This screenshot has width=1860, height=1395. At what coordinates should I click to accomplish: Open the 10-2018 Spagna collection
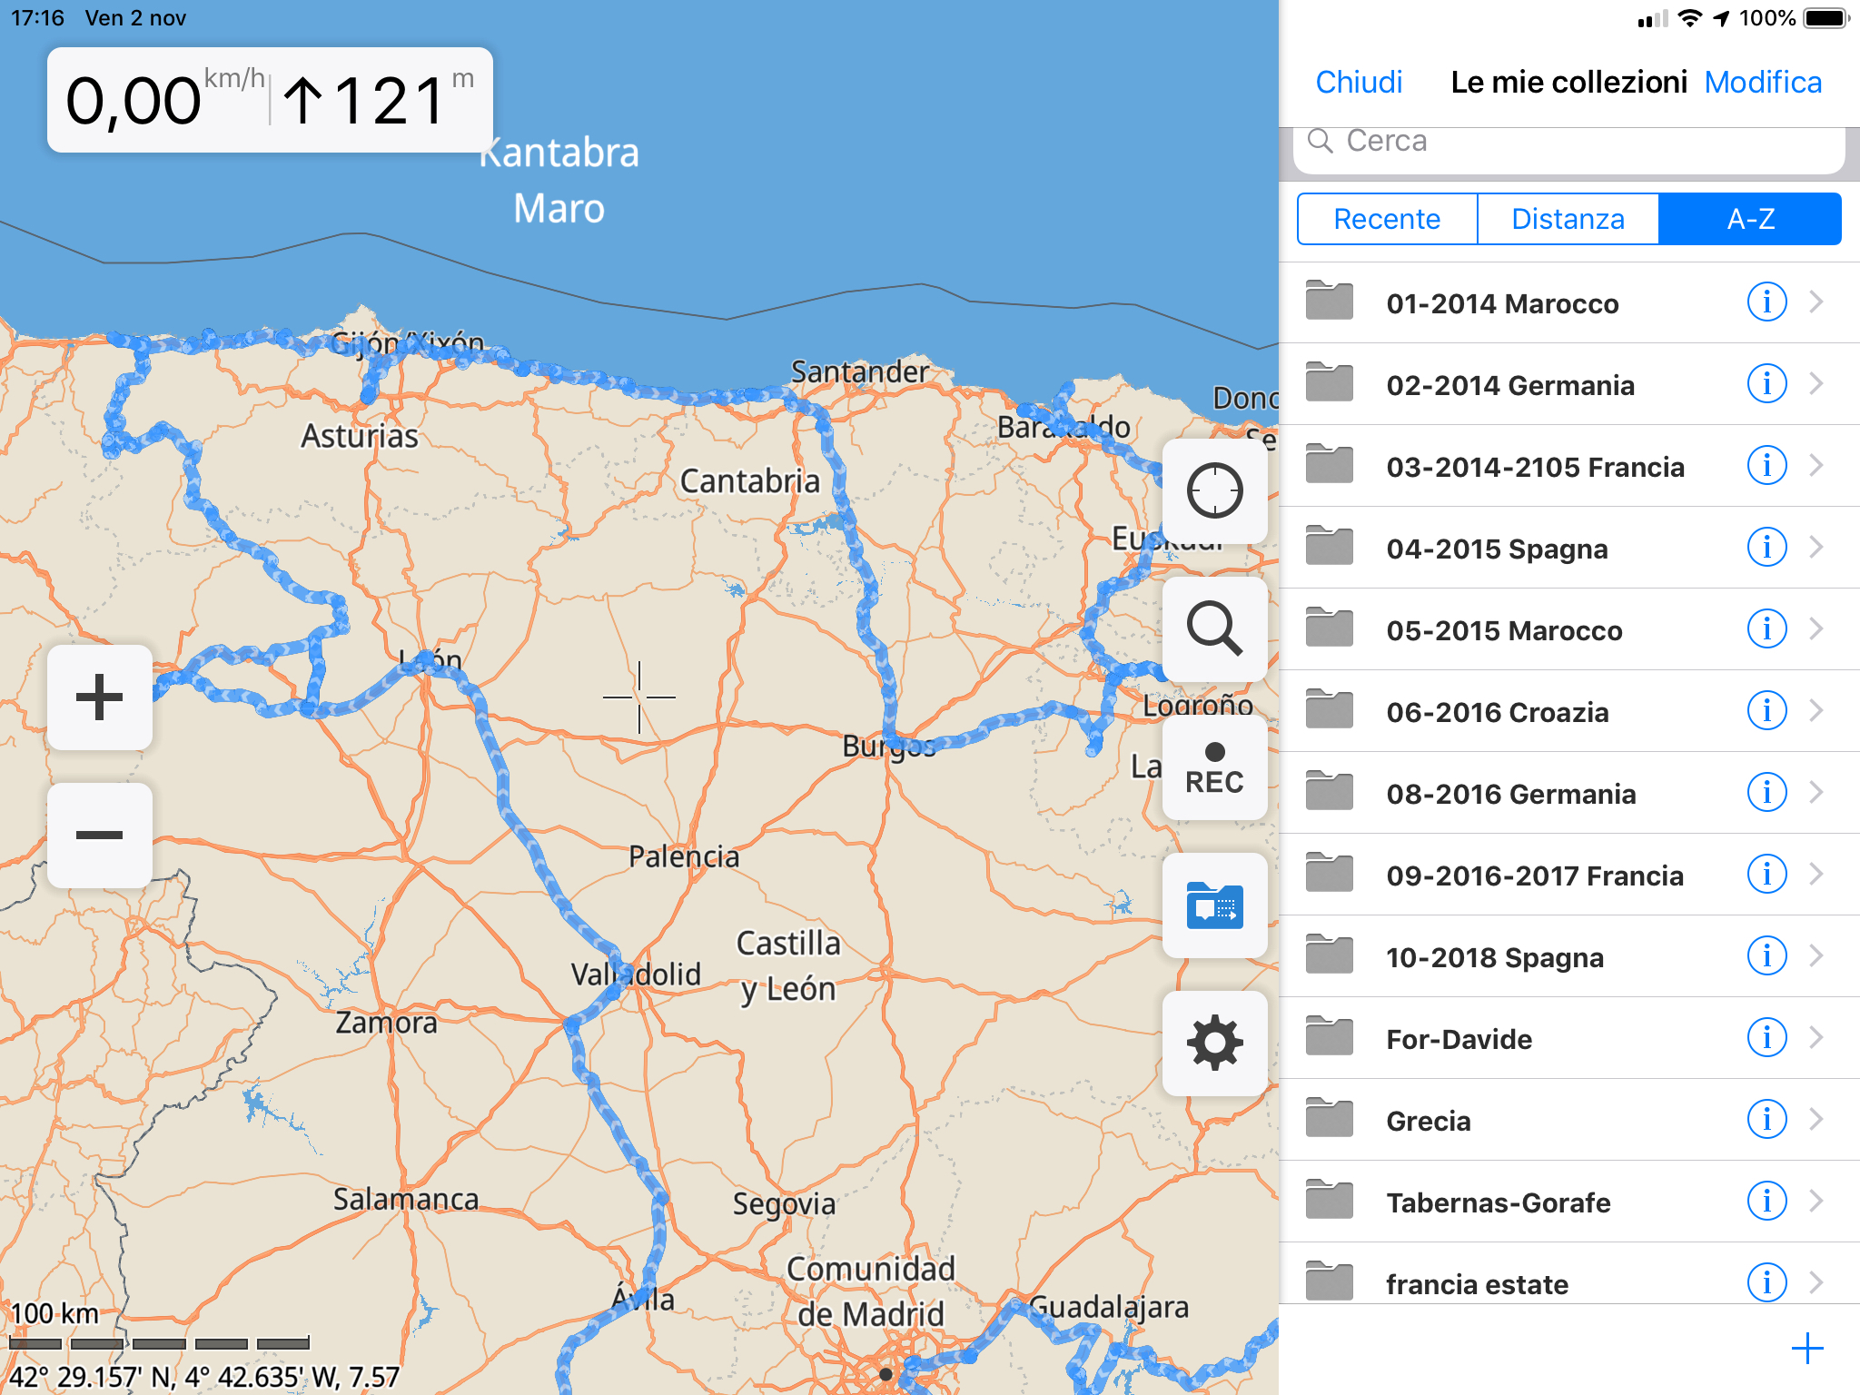1495,957
